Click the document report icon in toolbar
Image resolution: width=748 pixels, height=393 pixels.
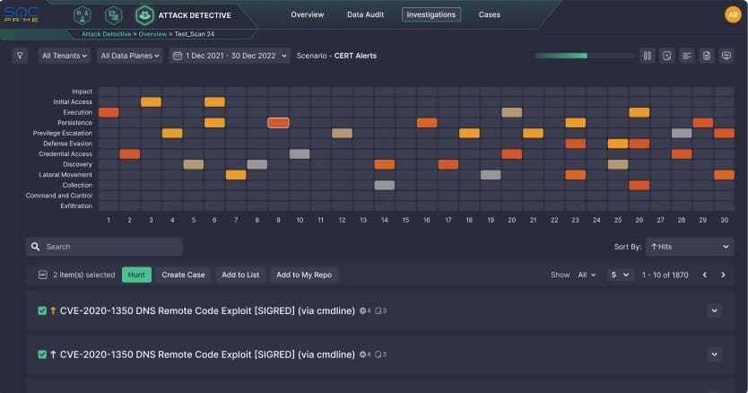click(x=707, y=56)
